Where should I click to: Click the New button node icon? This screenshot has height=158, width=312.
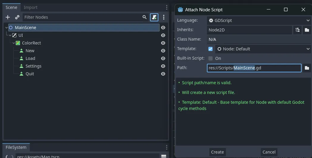(x=21, y=51)
